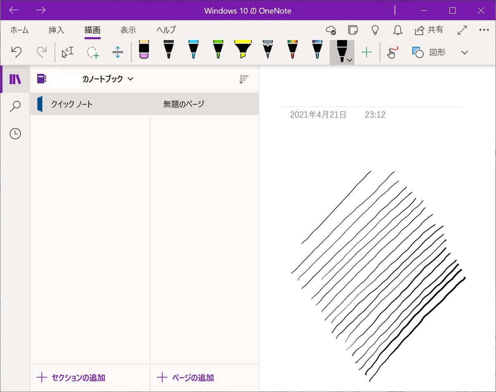Enter full screen mode with diagonal arrows
Viewport: 496px width, 392px height.
(462, 30)
